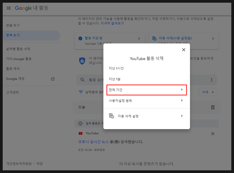
Task: Open 세부정보 for the activity
Action: pyautogui.click(x=100, y=150)
